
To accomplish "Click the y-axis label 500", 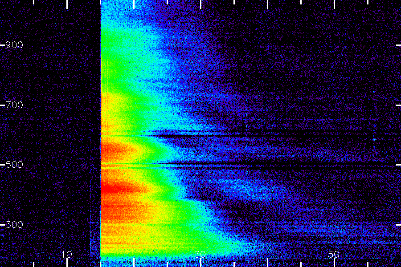I will coord(14,165).
